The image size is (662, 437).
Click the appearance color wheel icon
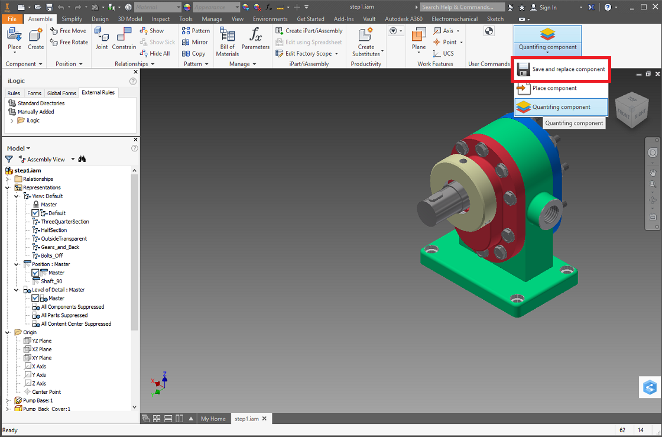click(187, 7)
